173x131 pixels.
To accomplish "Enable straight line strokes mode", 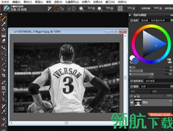I will click(62, 8).
